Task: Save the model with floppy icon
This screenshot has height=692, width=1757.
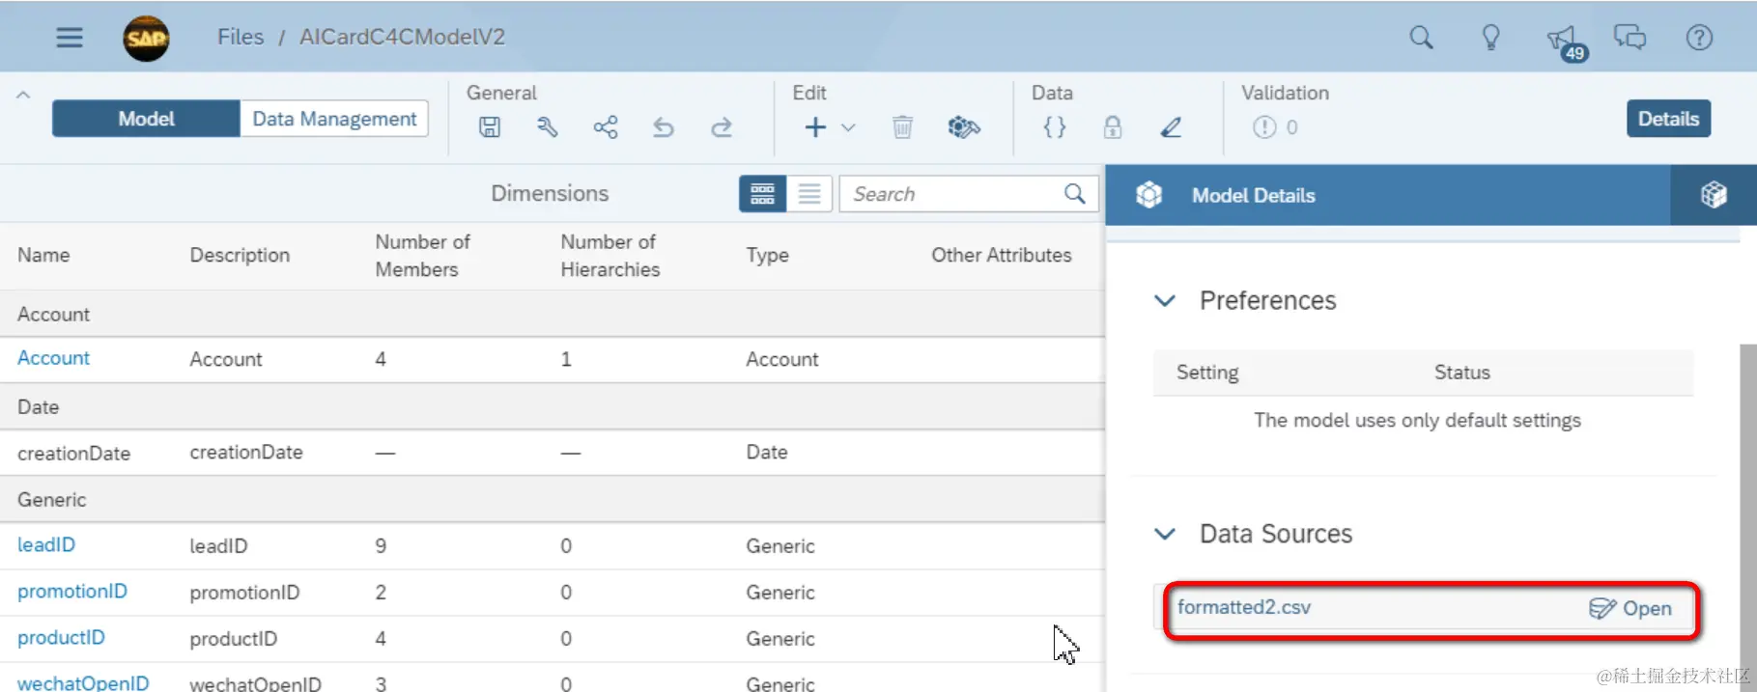Action: coord(490,127)
